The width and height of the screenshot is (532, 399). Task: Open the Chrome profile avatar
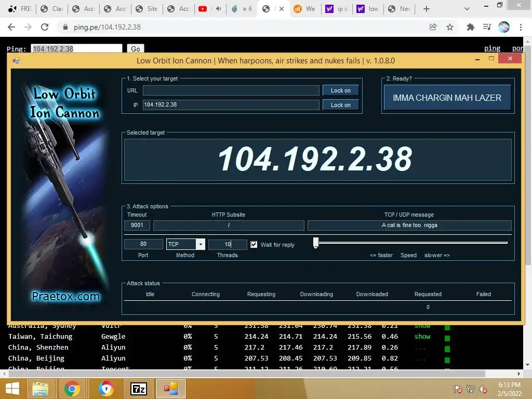[x=504, y=27]
